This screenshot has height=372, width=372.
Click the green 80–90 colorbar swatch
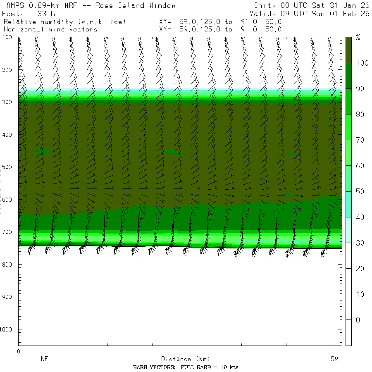click(348, 102)
